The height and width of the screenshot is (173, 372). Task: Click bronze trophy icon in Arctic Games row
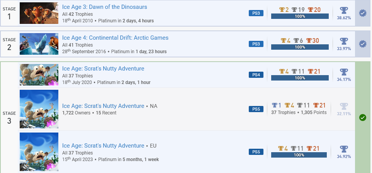point(309,40)
